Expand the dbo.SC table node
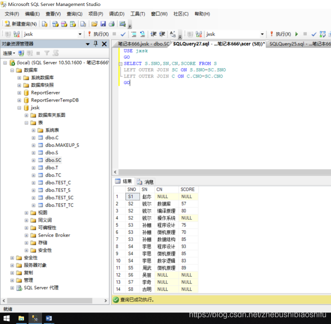331x324 pixels. [33, 160]
